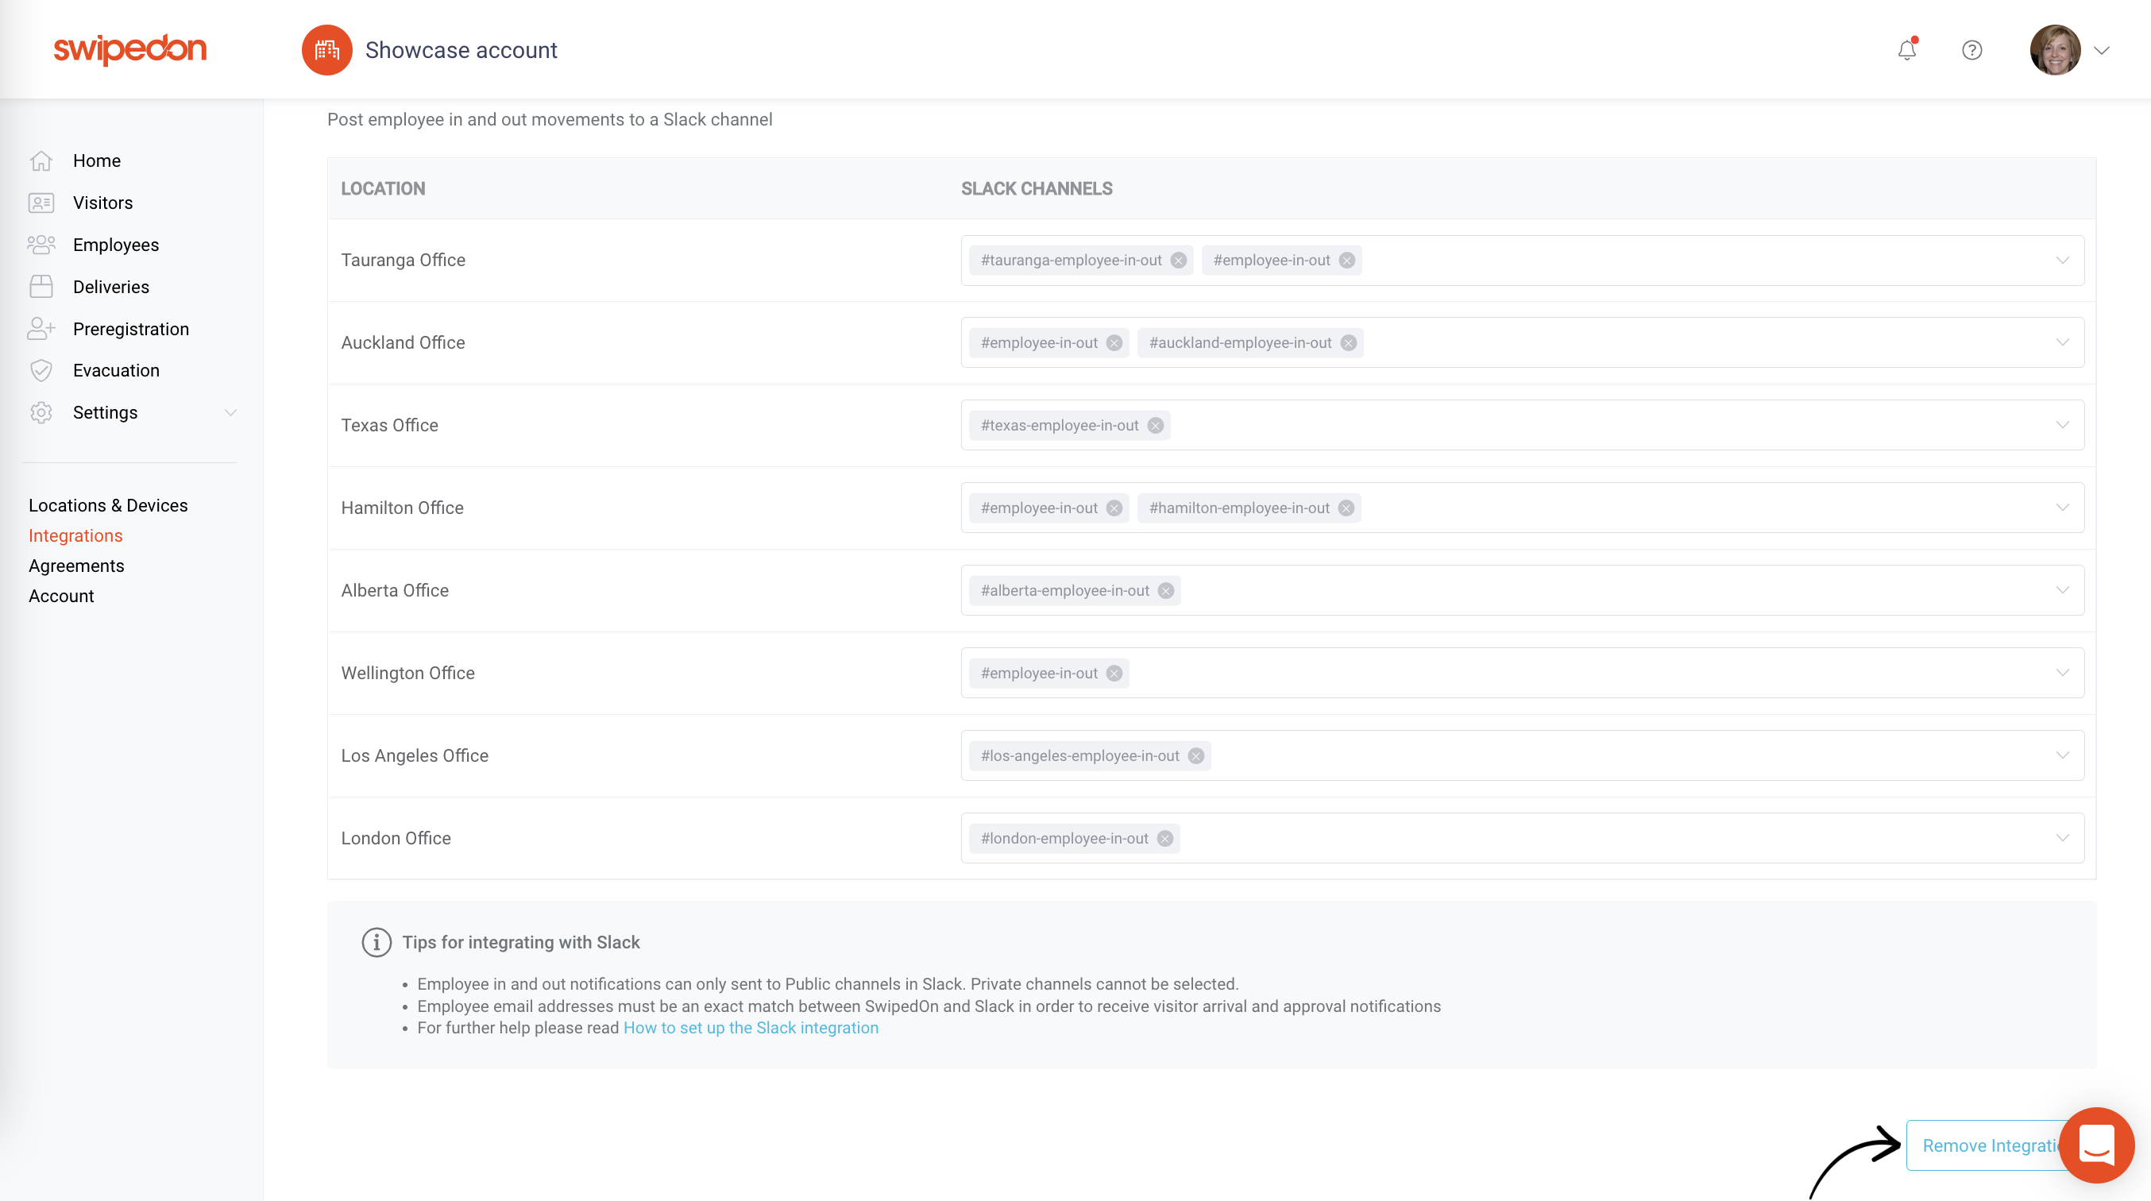Open Settings in sidebar
Image resolution: width=2151 pixels, height=1201 pixels.
105,412
